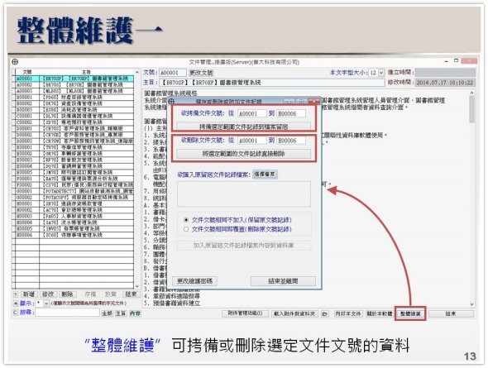Click the 搜尋 search input field
Image resolution: width=488 pixels, height=368 pixels.
click(x=67, y=313)
